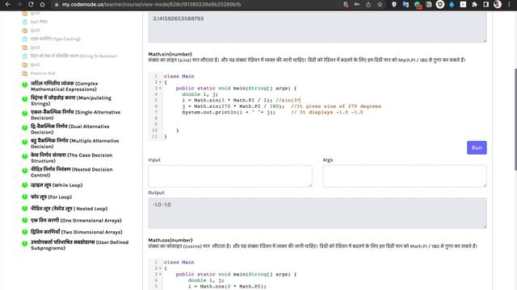Open Nested Decision Control chapter
The image size is (517, 290).
(72, 172)
